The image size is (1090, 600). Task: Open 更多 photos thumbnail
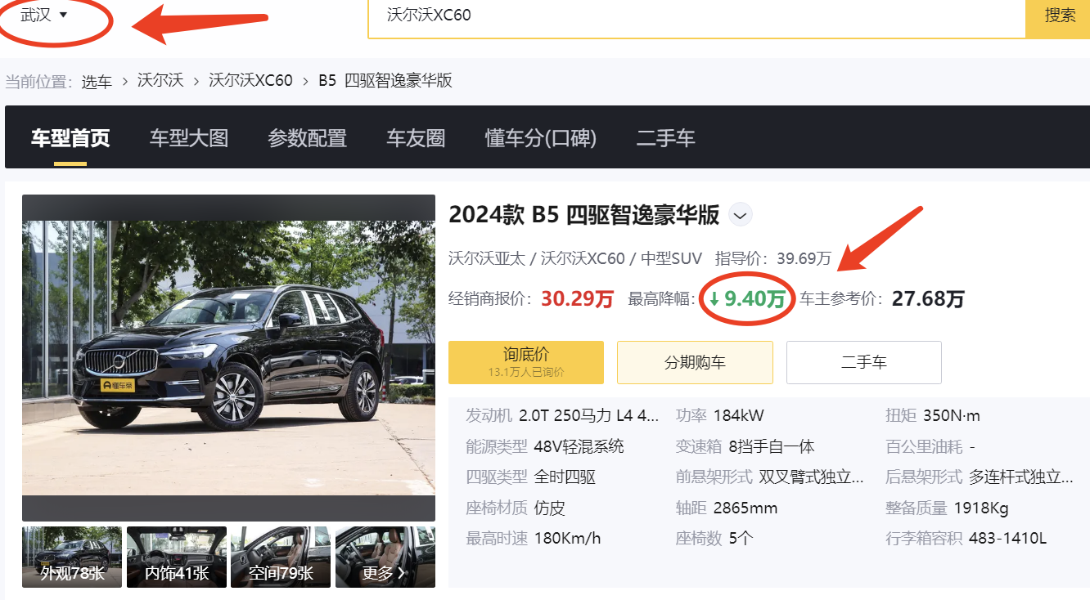point(385,557)
